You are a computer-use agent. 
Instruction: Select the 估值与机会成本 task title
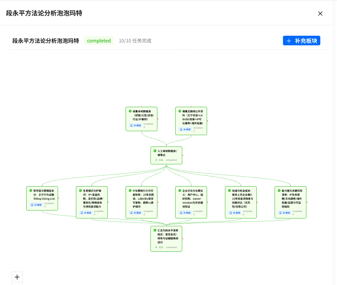coord(243,198)
